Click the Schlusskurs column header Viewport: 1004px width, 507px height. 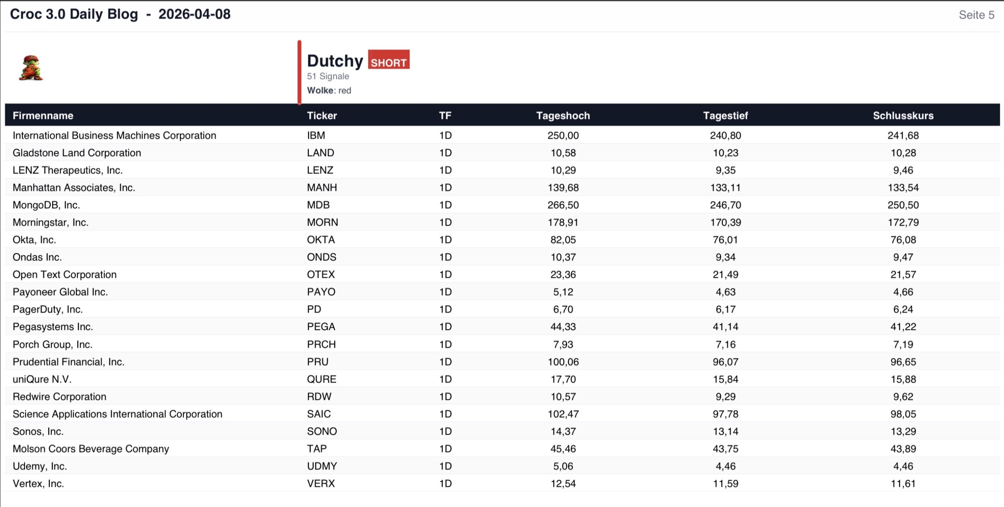(903, 116)
